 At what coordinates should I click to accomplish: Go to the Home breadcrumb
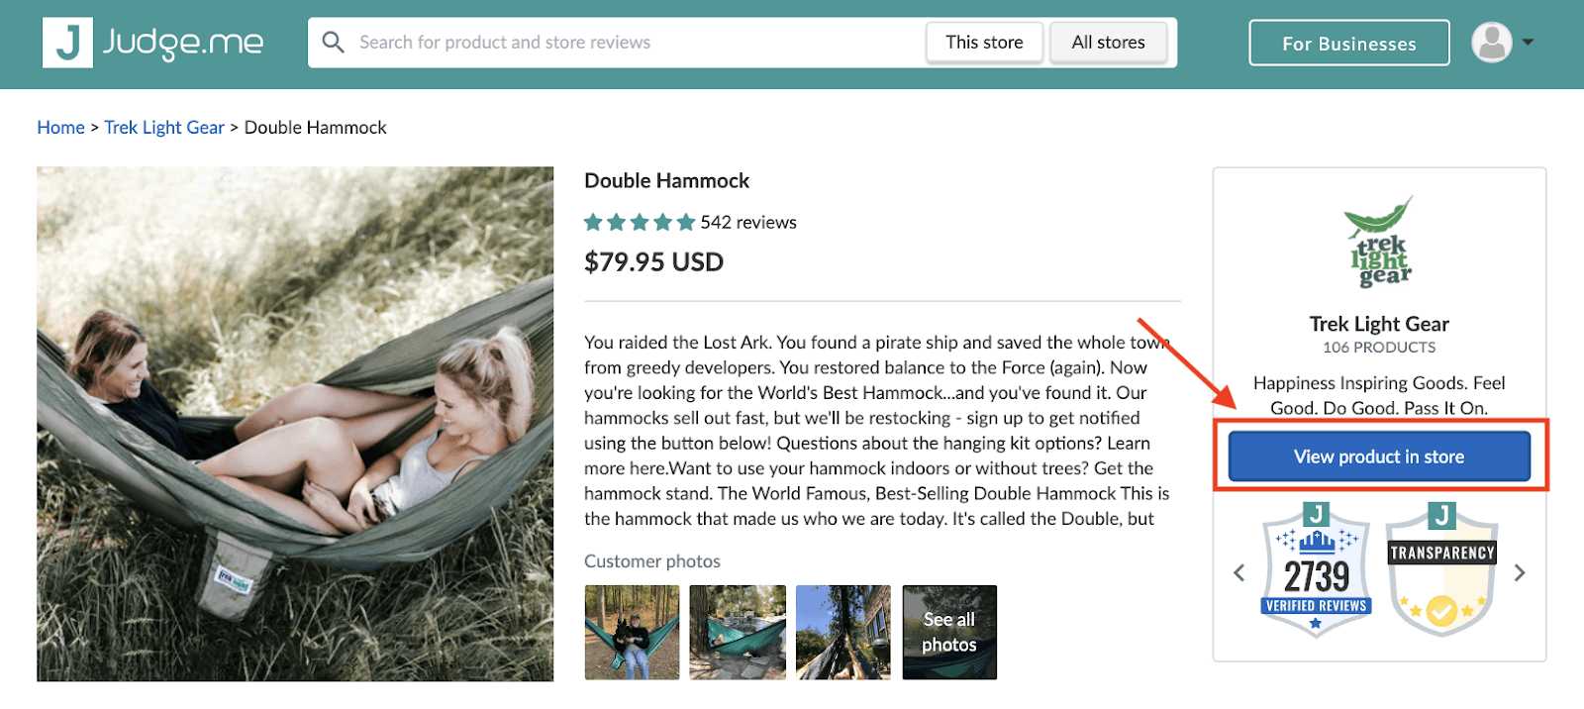pos(60,128)
